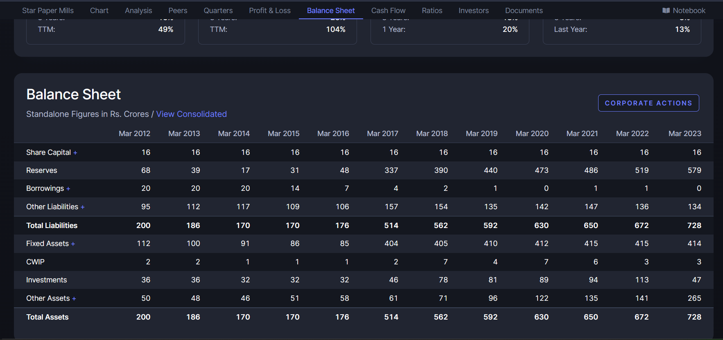Go to the Analysis section

[x=138, y=11]
